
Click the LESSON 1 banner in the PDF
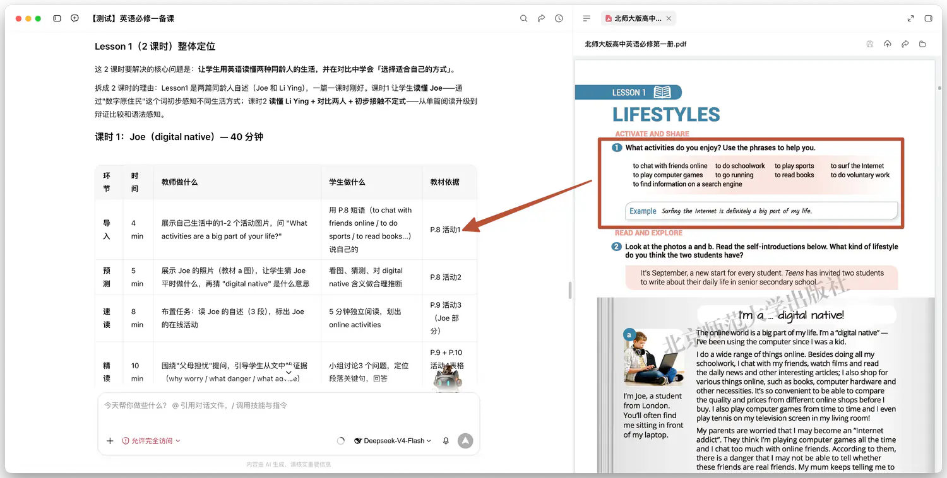click(628, 92)
